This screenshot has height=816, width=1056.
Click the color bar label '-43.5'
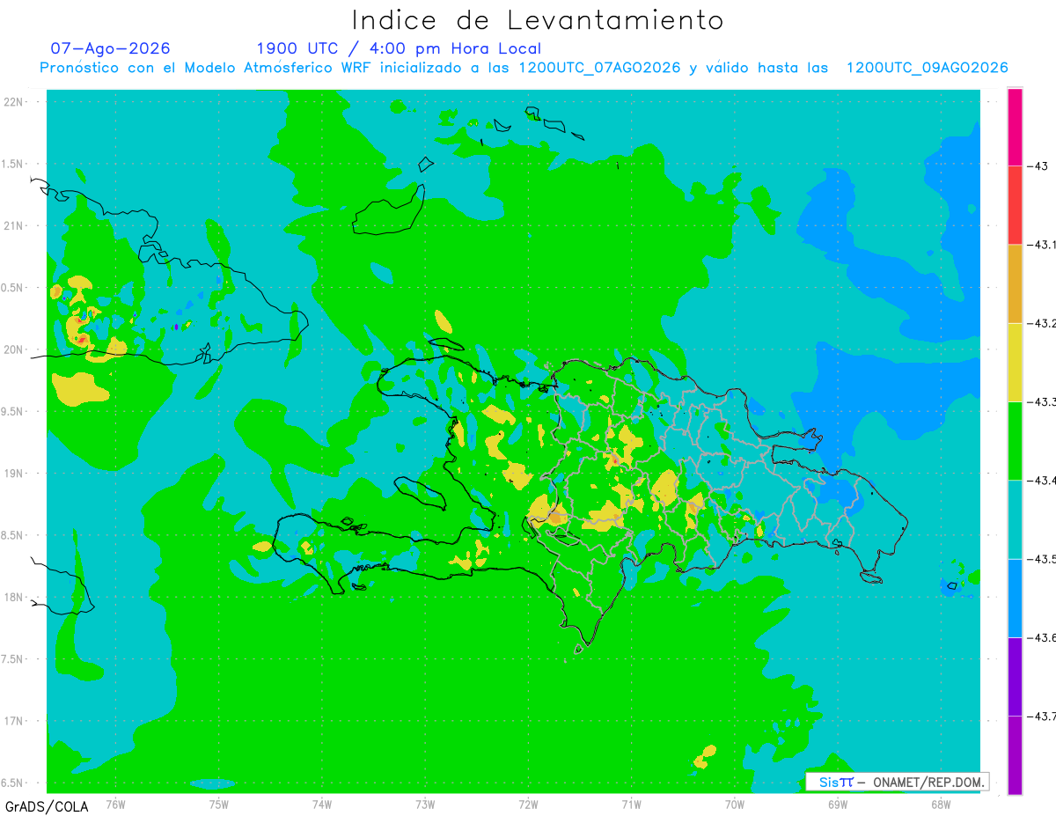coord(1042,559)
